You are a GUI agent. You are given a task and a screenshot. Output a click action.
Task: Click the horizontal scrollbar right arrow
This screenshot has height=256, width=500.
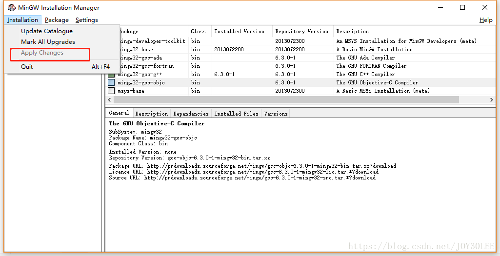pos(491,99)
